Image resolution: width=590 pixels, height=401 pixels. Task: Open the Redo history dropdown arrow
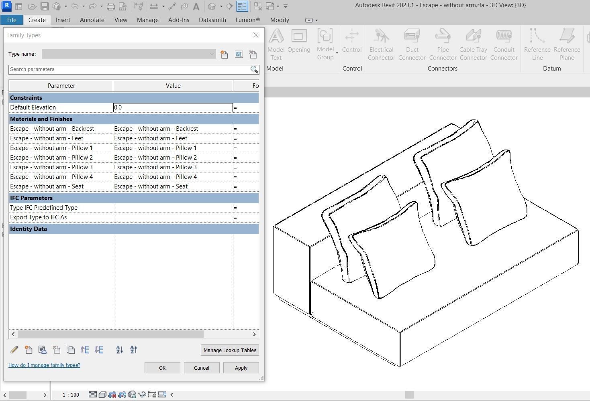(x=102, y=6)
